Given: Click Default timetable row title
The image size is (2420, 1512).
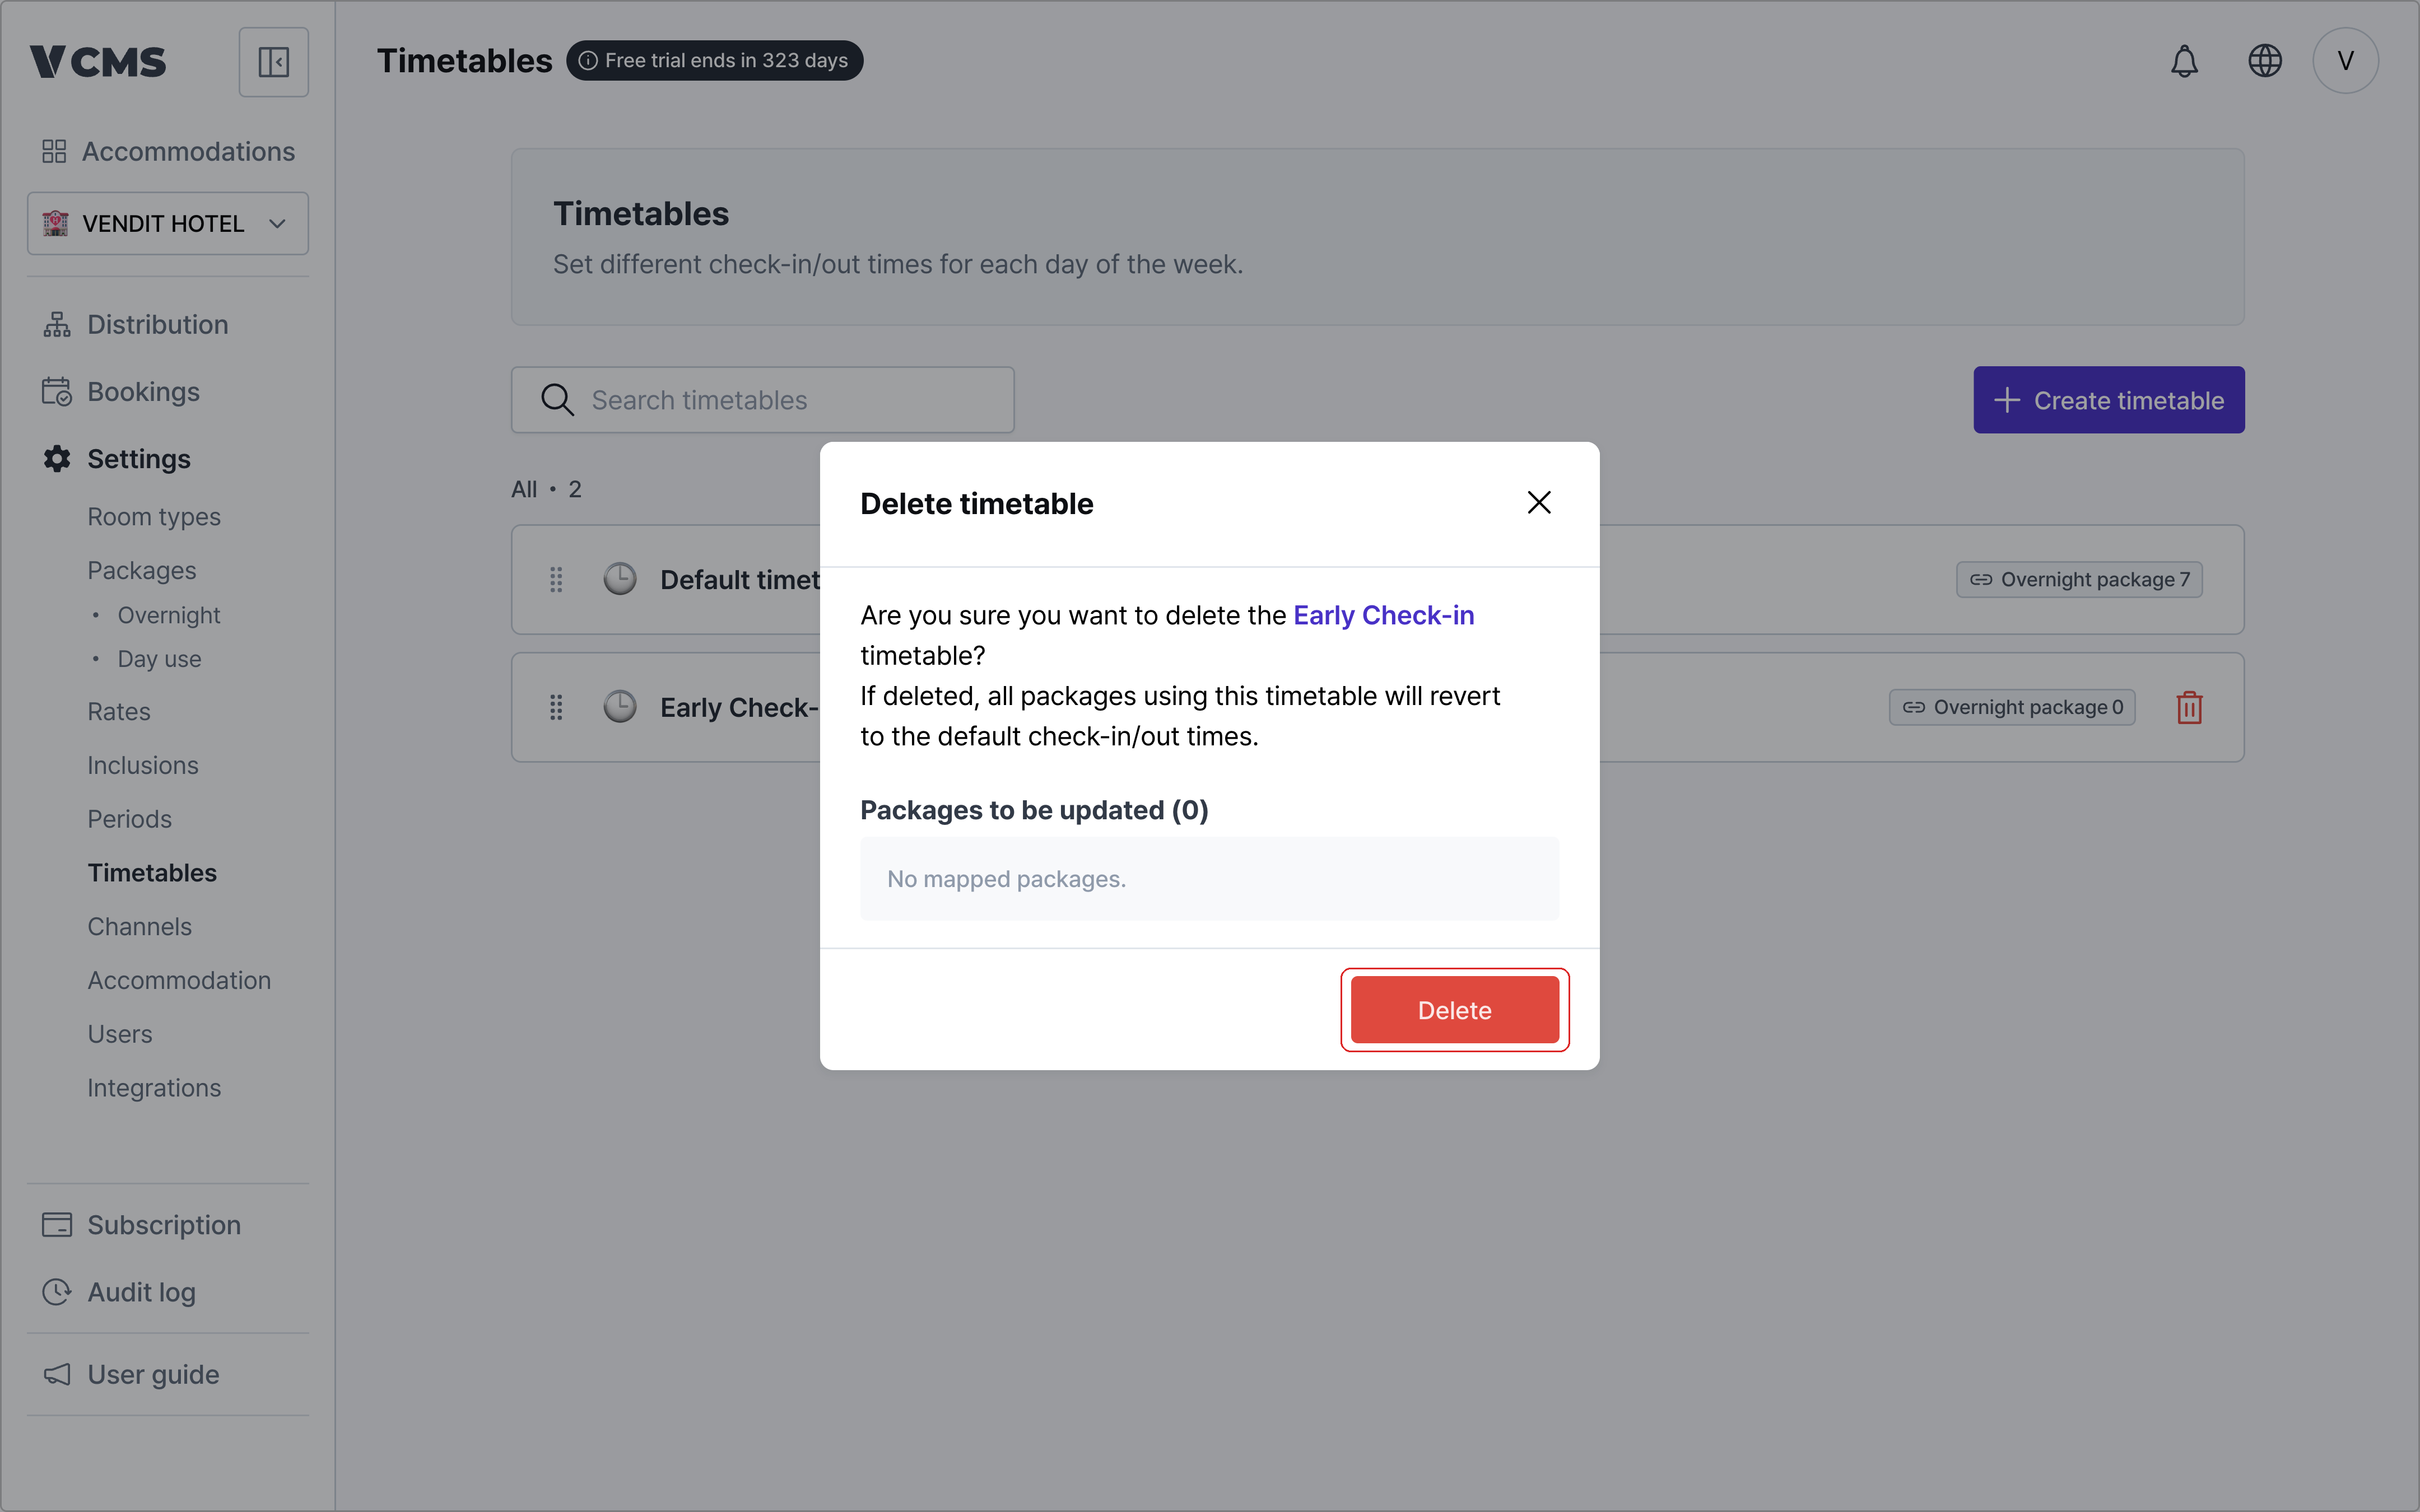Looking at the screenshot, I should tap(740, 580).
